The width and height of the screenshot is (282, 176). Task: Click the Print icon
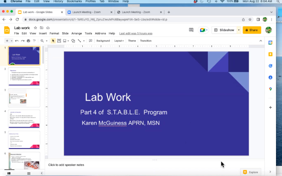point(28,41)
